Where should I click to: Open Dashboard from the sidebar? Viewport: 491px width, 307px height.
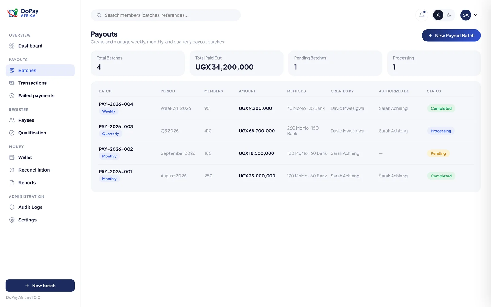point(40,46)
